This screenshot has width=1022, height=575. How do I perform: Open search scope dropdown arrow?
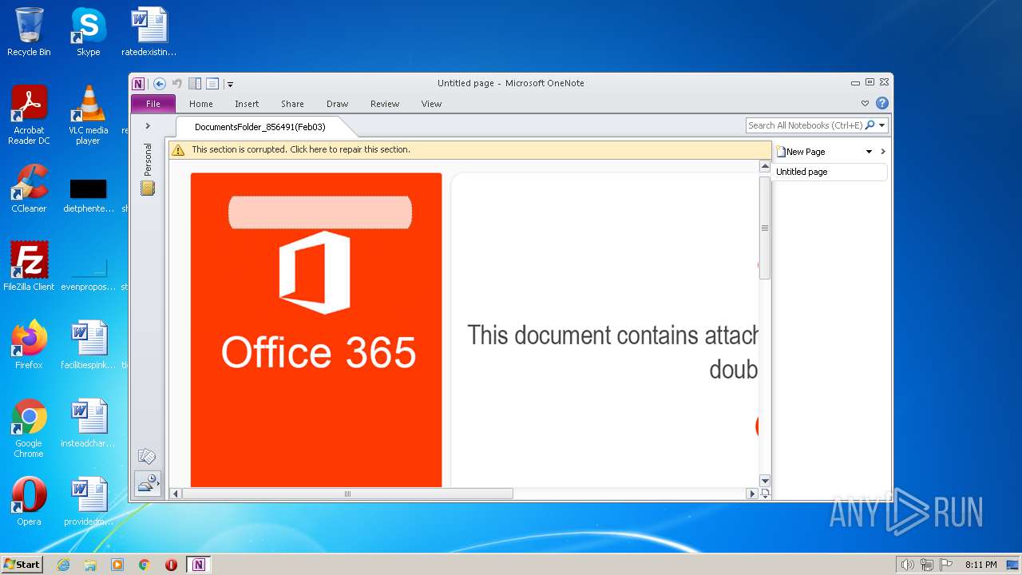pos(882,125)
